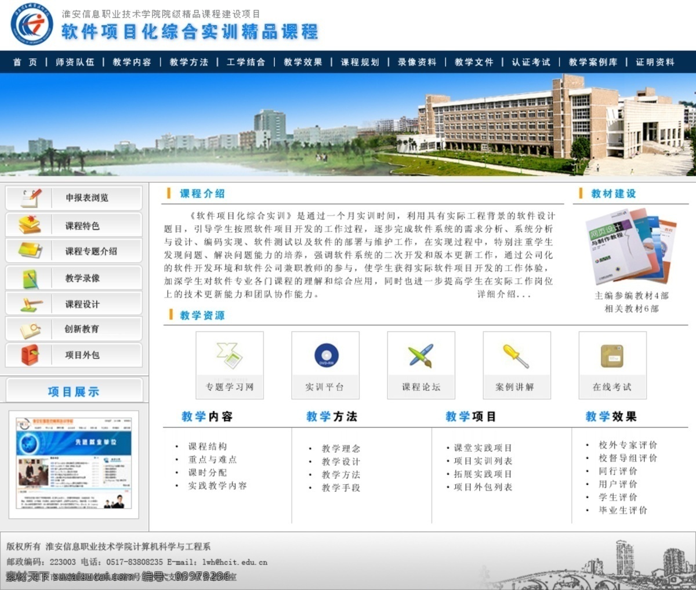696x590 pixels.
Task: Click 专题学习网 label
Action: pyautogui.click(x=230, y=387)
